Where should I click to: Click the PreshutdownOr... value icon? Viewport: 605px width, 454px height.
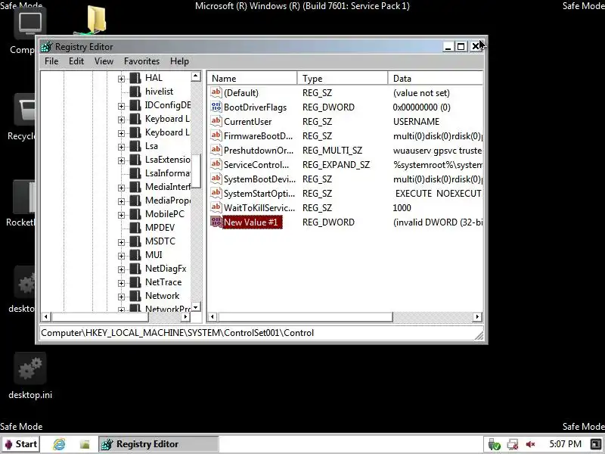click(x=216, y=150)
